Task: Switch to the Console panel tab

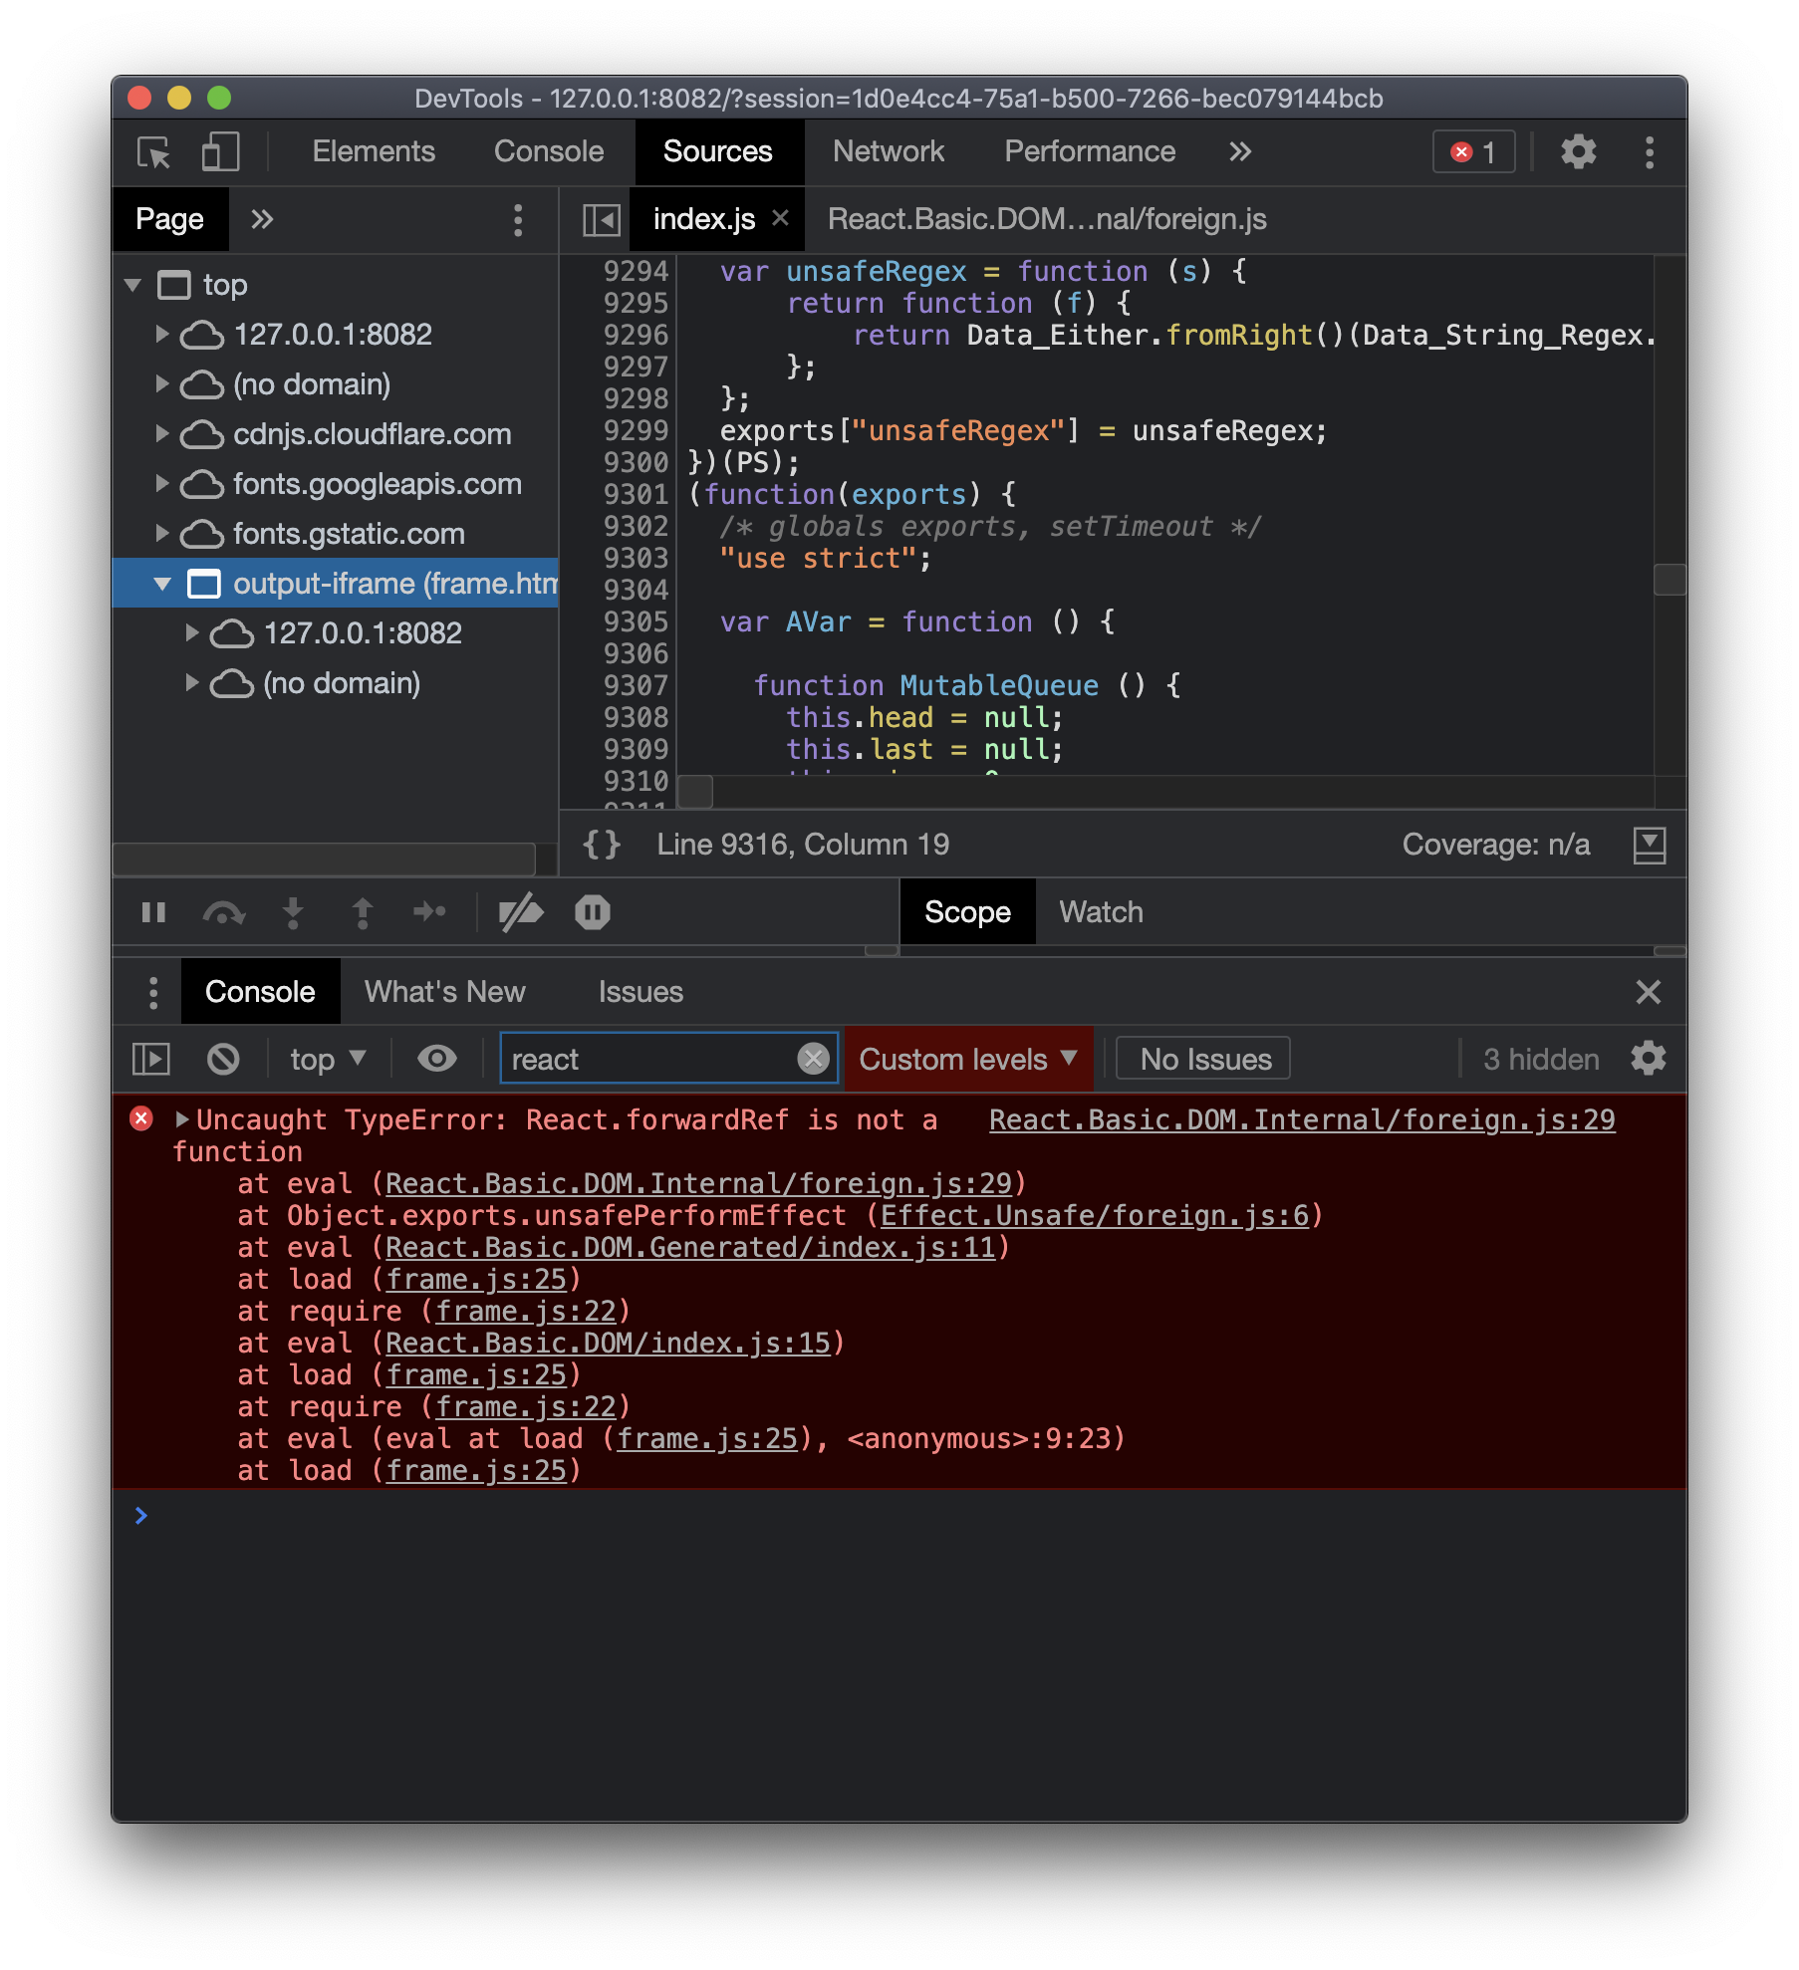Action: [549, 151]
